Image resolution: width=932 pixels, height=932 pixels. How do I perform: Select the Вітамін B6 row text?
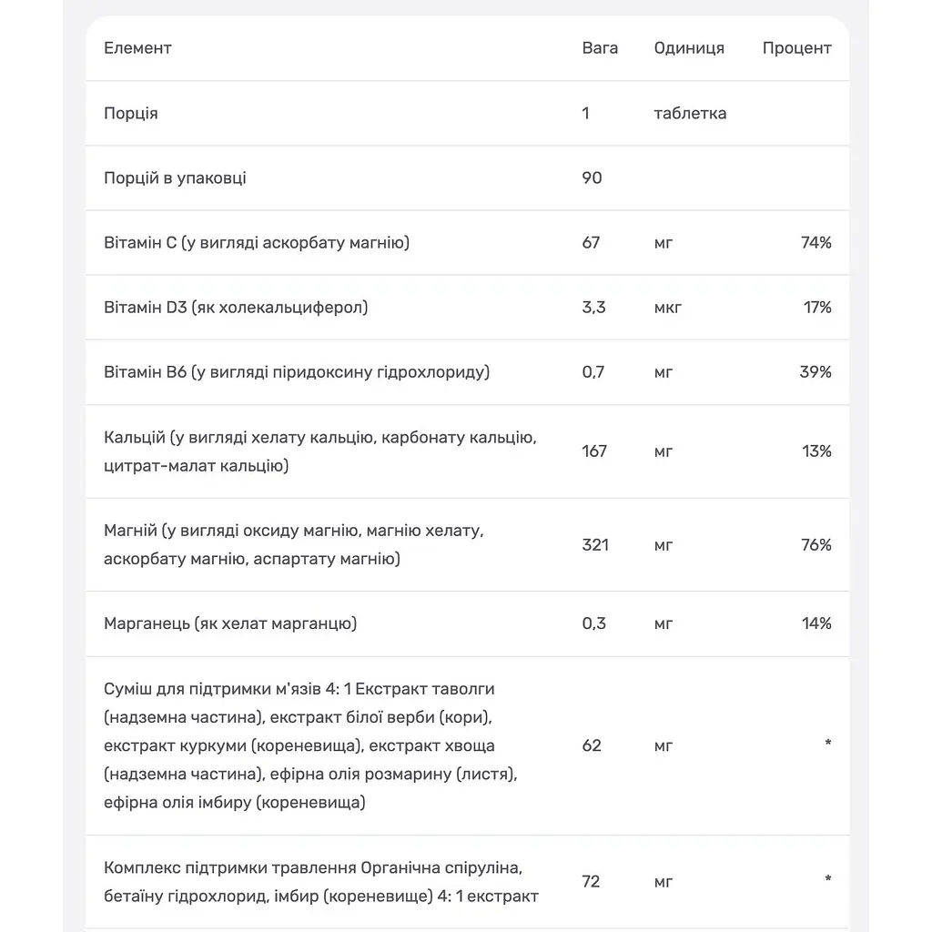point(297,372)
